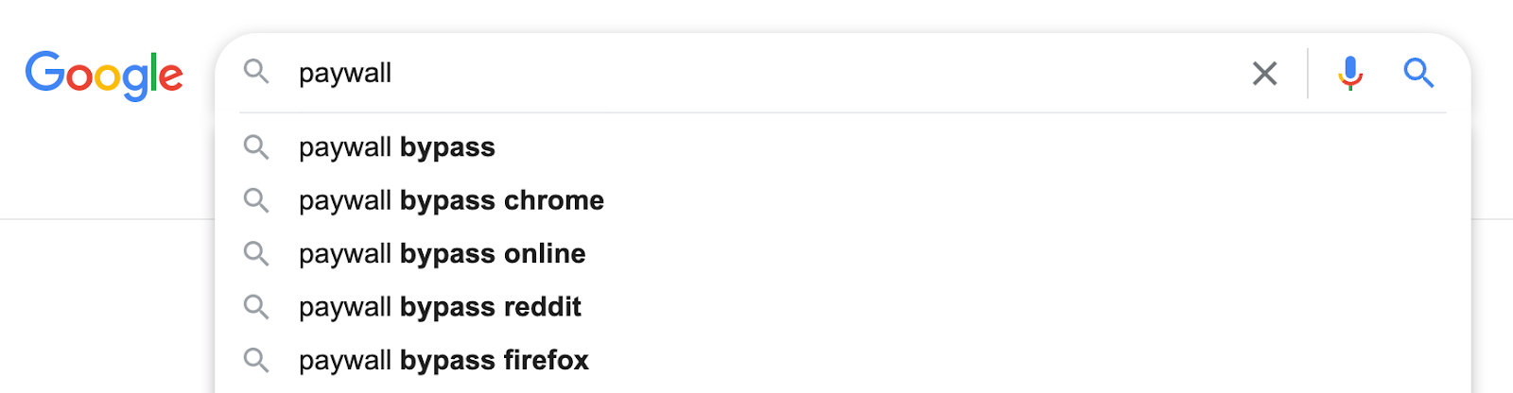The image size is (1513, 393).
Task: Click magnifier icon beside 'paywall bypass'
Action: point(256,147)
